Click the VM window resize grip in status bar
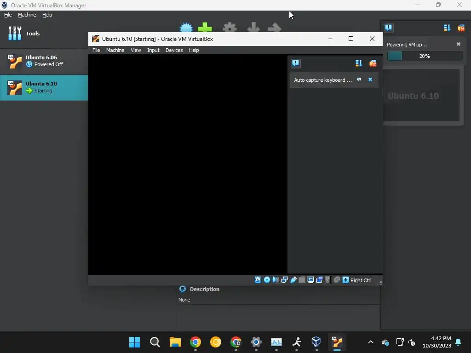Viewport: 471px width, 353px height. tap(379, 282)
